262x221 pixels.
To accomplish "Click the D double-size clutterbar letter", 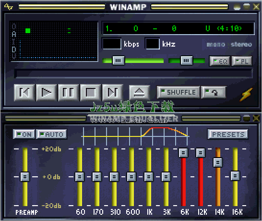I will [14, 49].
